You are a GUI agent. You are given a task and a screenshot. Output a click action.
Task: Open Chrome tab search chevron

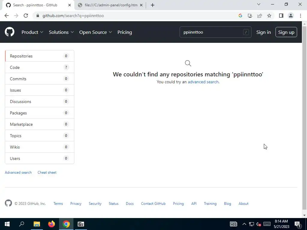(259, 4)
